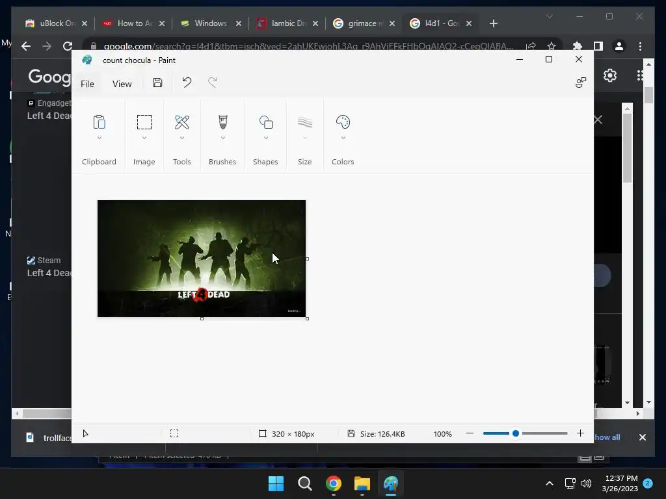Close the Google image preview panel X
Image resolution: width=666 pixels, height=499 pixels.
[598, 120]
